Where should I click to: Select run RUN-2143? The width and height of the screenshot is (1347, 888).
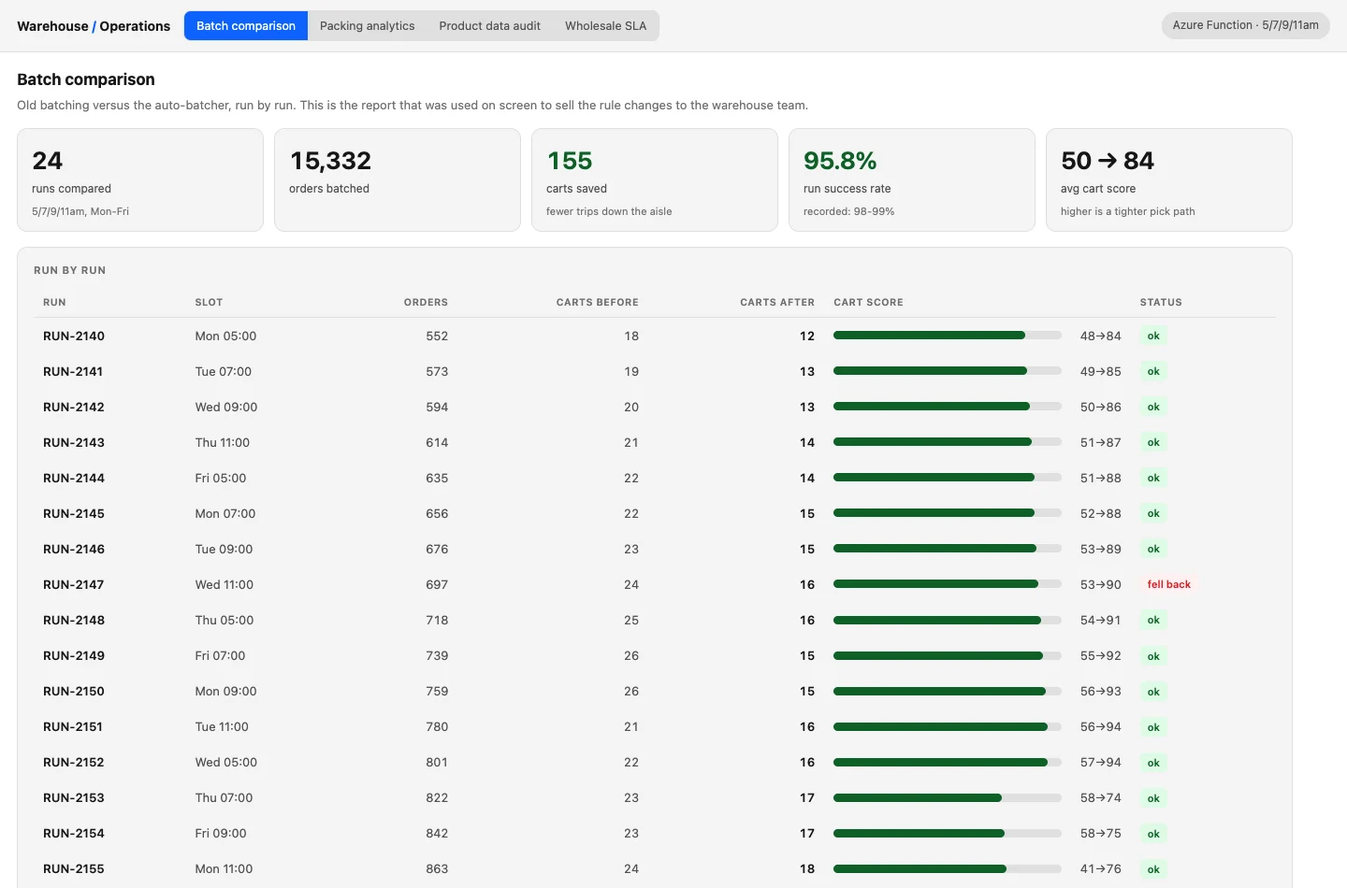74,442
